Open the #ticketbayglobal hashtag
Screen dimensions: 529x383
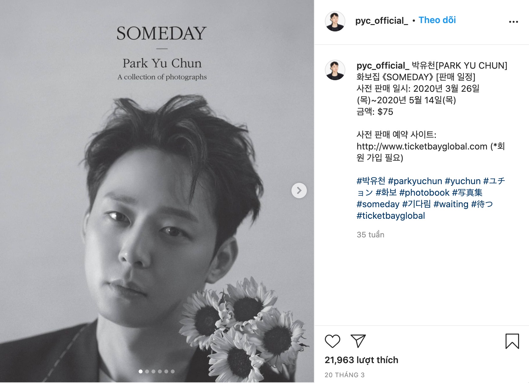click(x=391, y=216)
